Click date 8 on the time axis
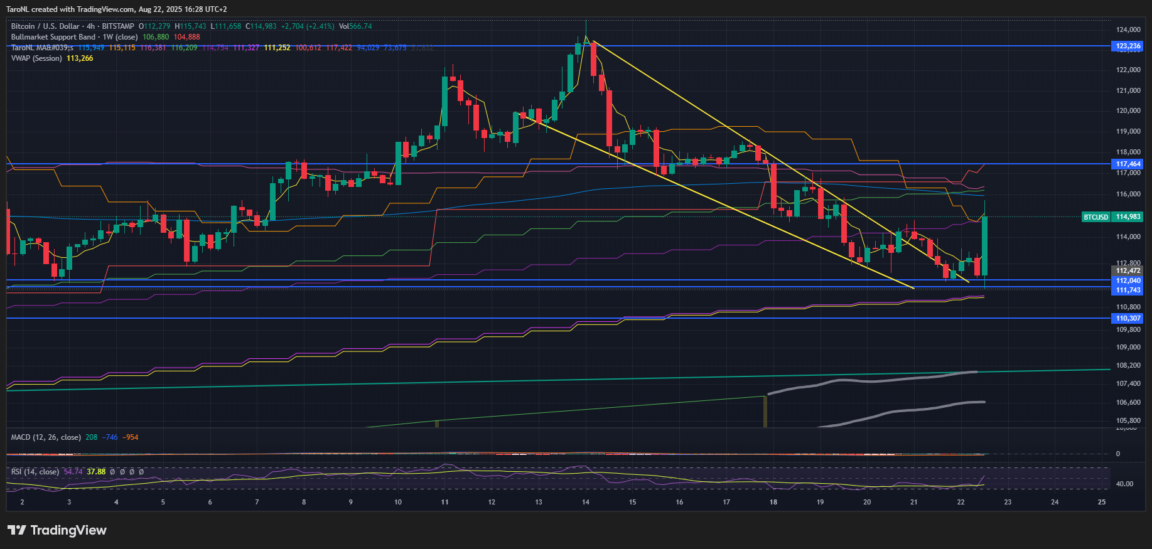The height and width of the screenshot is (549, 1152). click(x=304, y=502)
